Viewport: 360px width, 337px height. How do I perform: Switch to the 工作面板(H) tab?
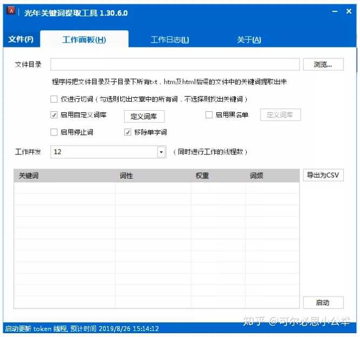[84, 39]
